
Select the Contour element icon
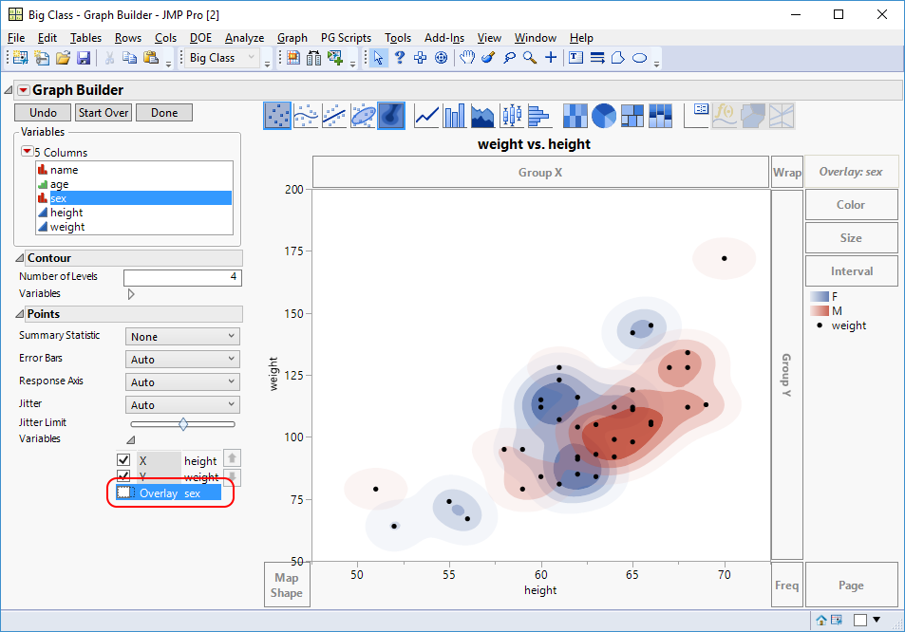tap(391, 115)
